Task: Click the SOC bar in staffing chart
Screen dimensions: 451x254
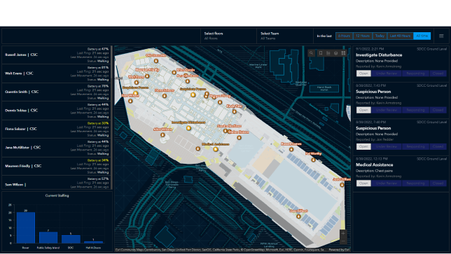Action: (x=71, y=239)
